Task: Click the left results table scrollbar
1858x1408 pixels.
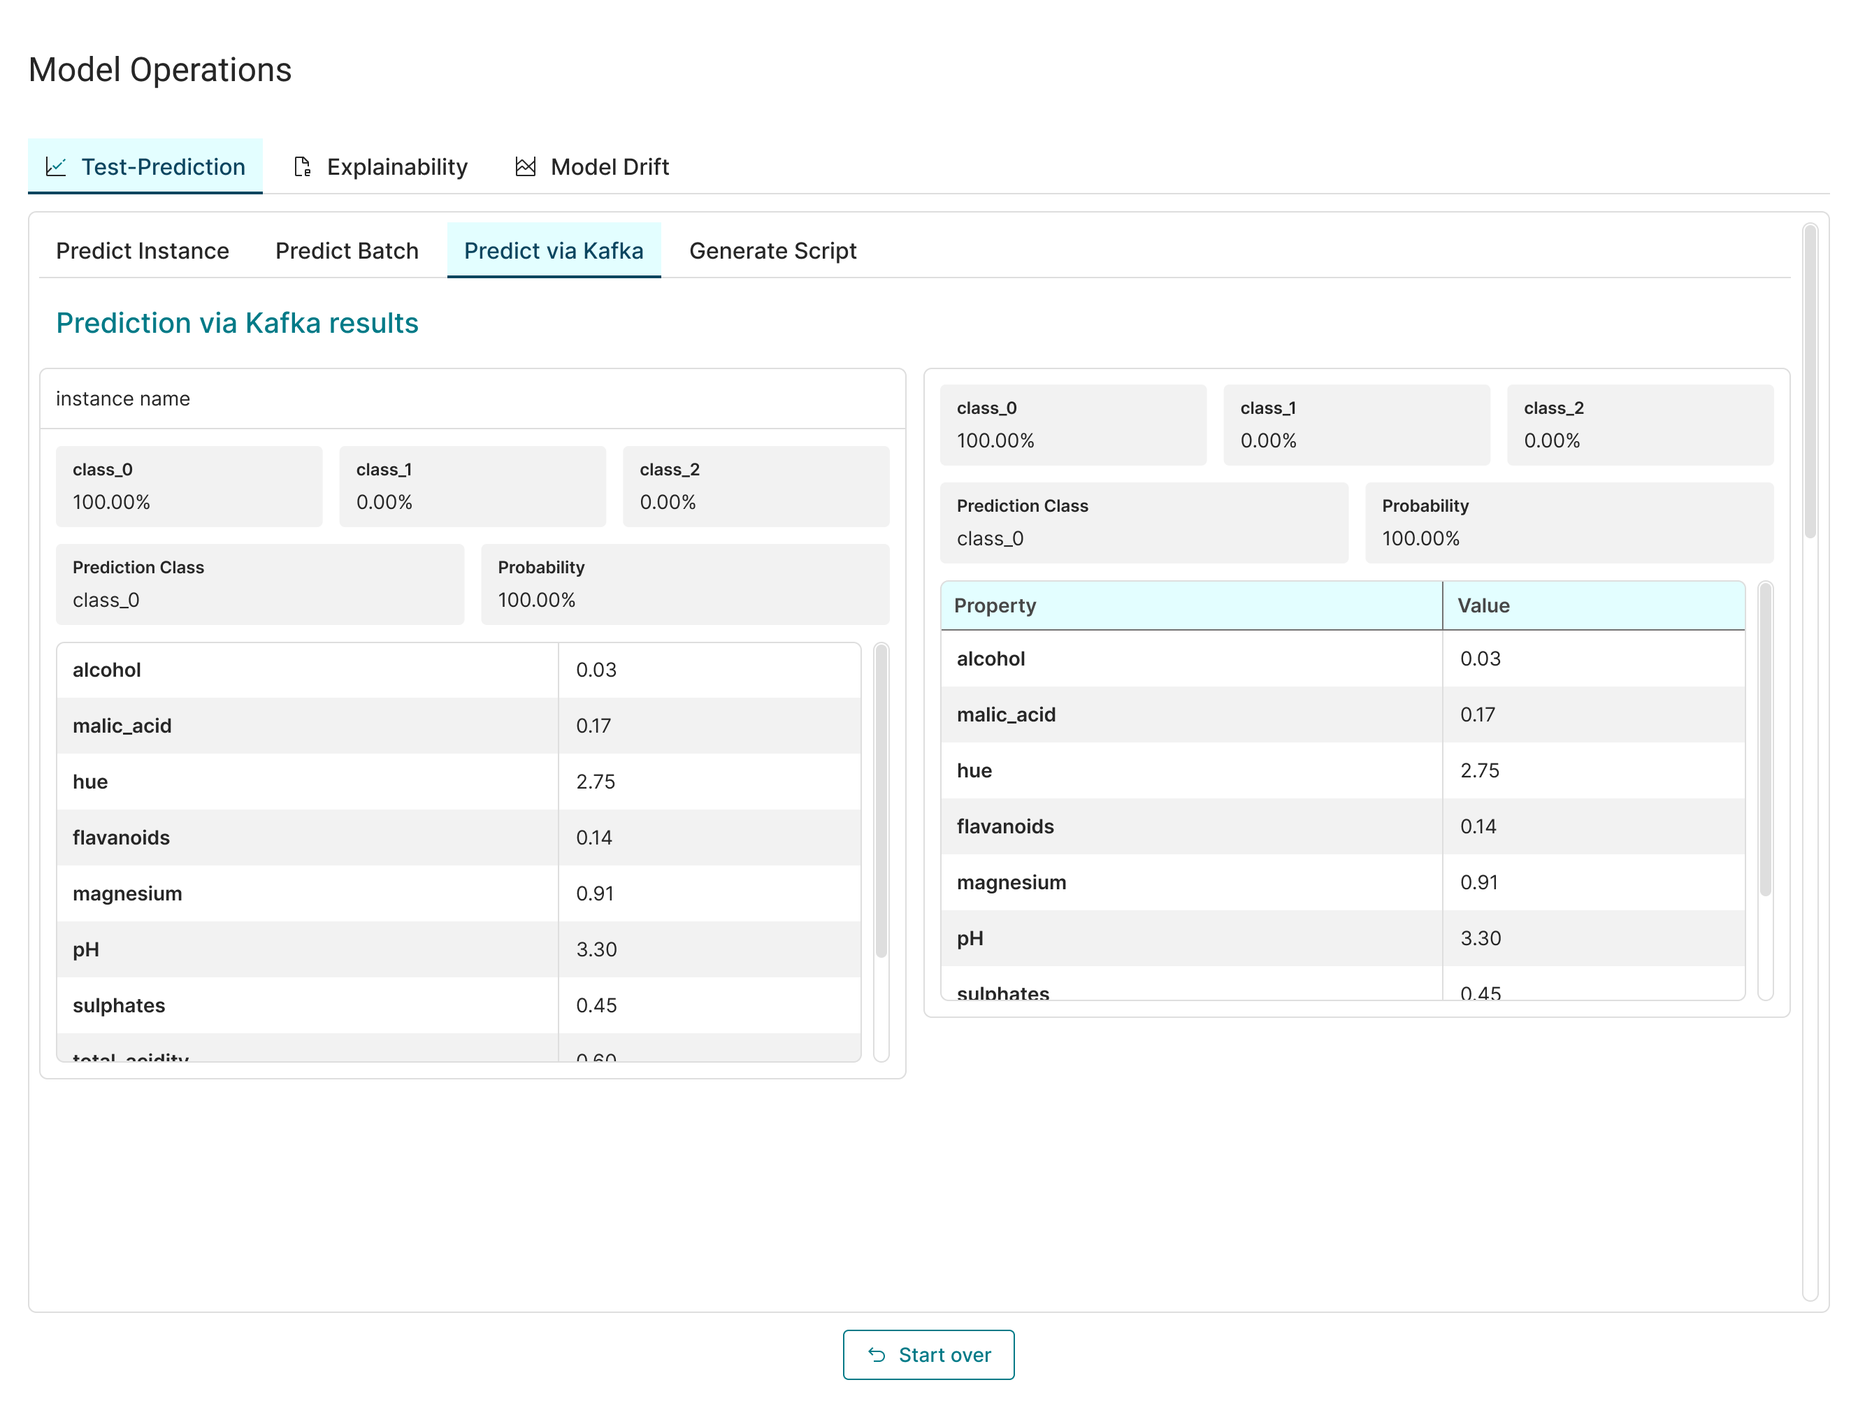Action: 881,803
